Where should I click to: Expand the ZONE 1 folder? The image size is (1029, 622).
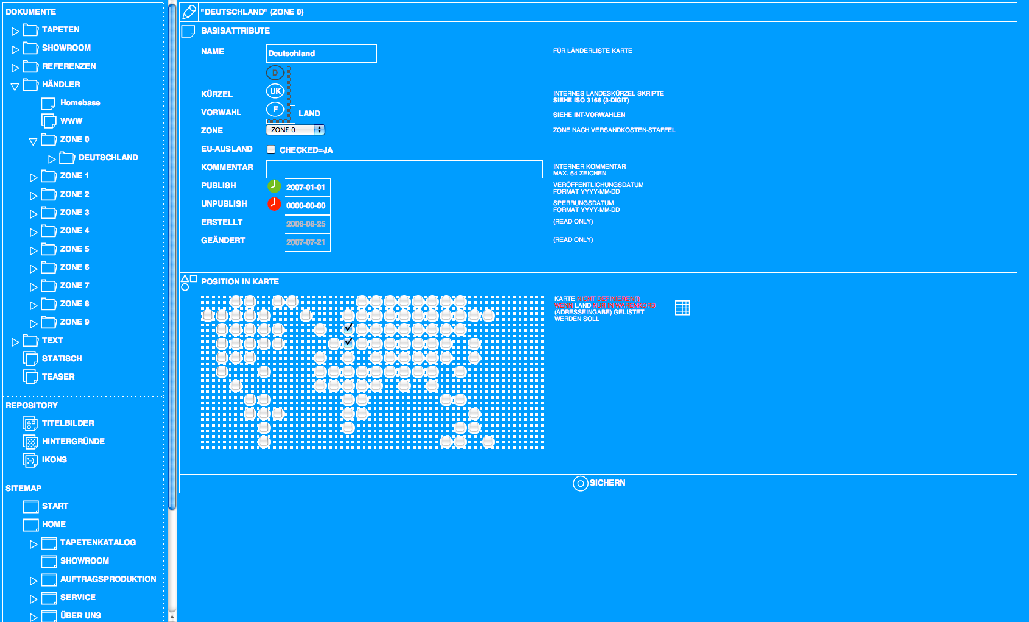pos(34,176)
